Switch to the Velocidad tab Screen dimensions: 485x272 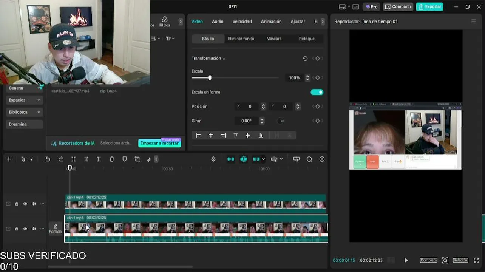click(242, 22)
